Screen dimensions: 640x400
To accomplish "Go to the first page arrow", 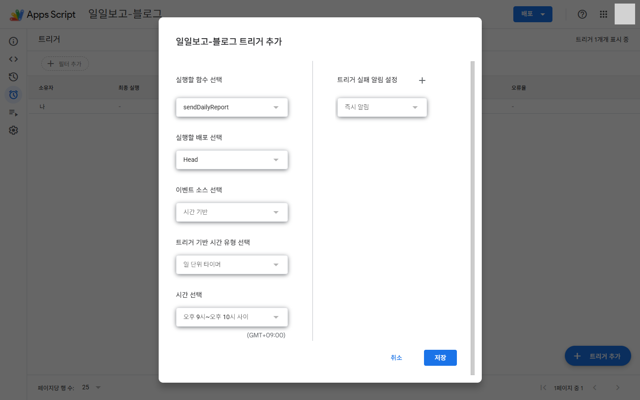I will pyautogui.click(x=543, y=388).
